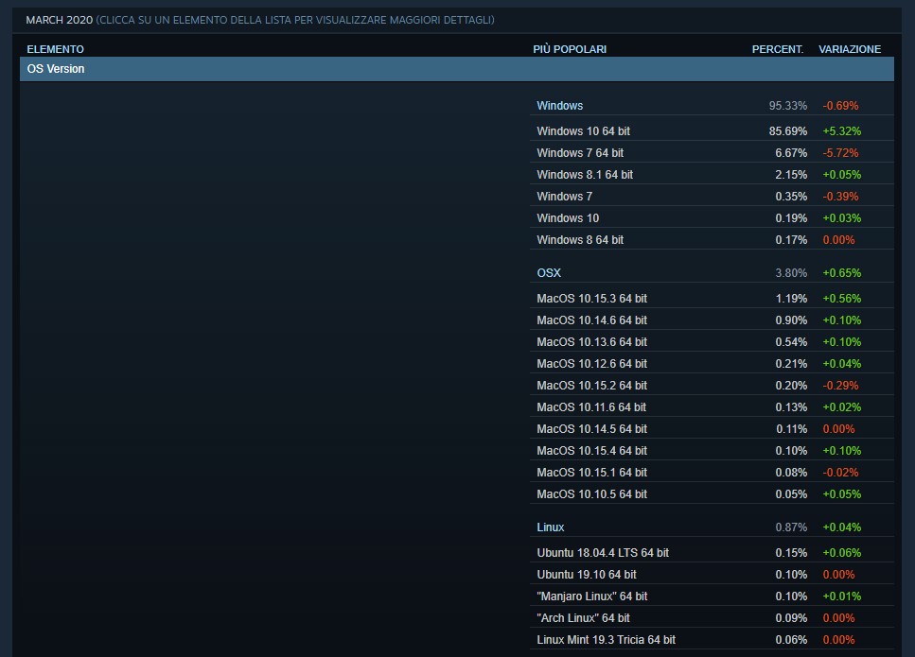
Task: Click the ELEMENTO column header
Action: pos(56,49)
